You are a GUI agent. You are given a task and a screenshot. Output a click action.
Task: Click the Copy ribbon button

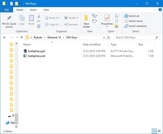22,20
